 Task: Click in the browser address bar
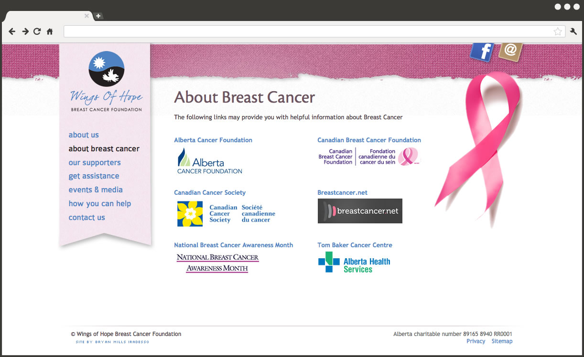306,31
